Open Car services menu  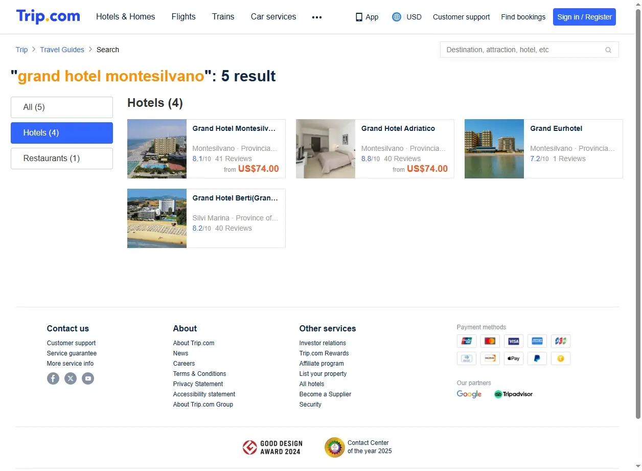(x=273, y=17)
